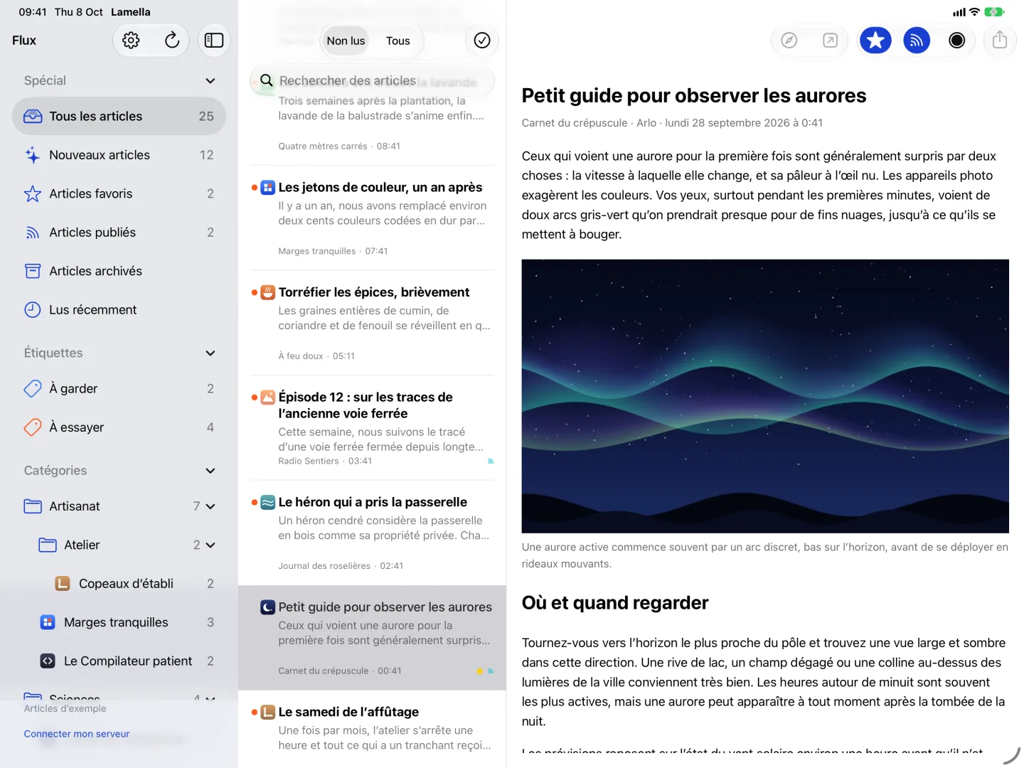Open the settings gear in Flux sidebar
The image size is (1024, 768).
(x=131, y=41)
